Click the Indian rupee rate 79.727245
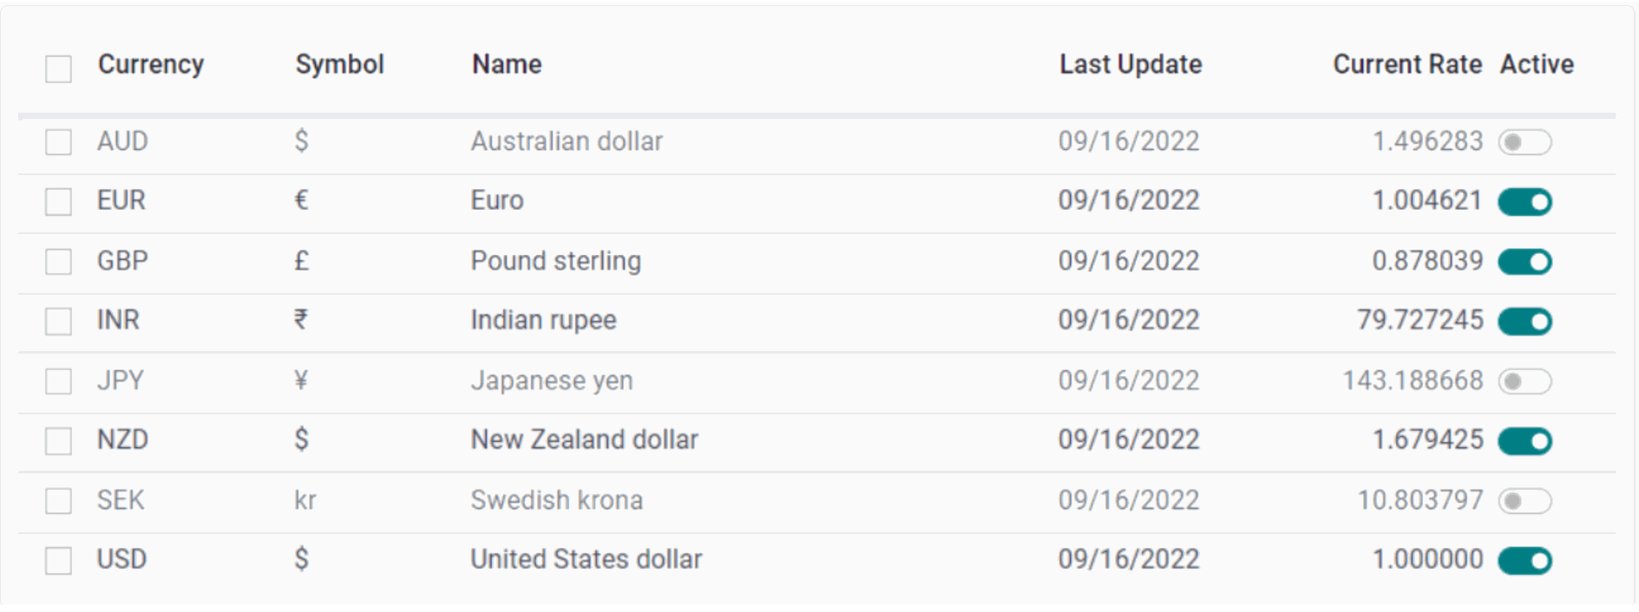The image size is (1639, 612). (x=1419, y=320)
